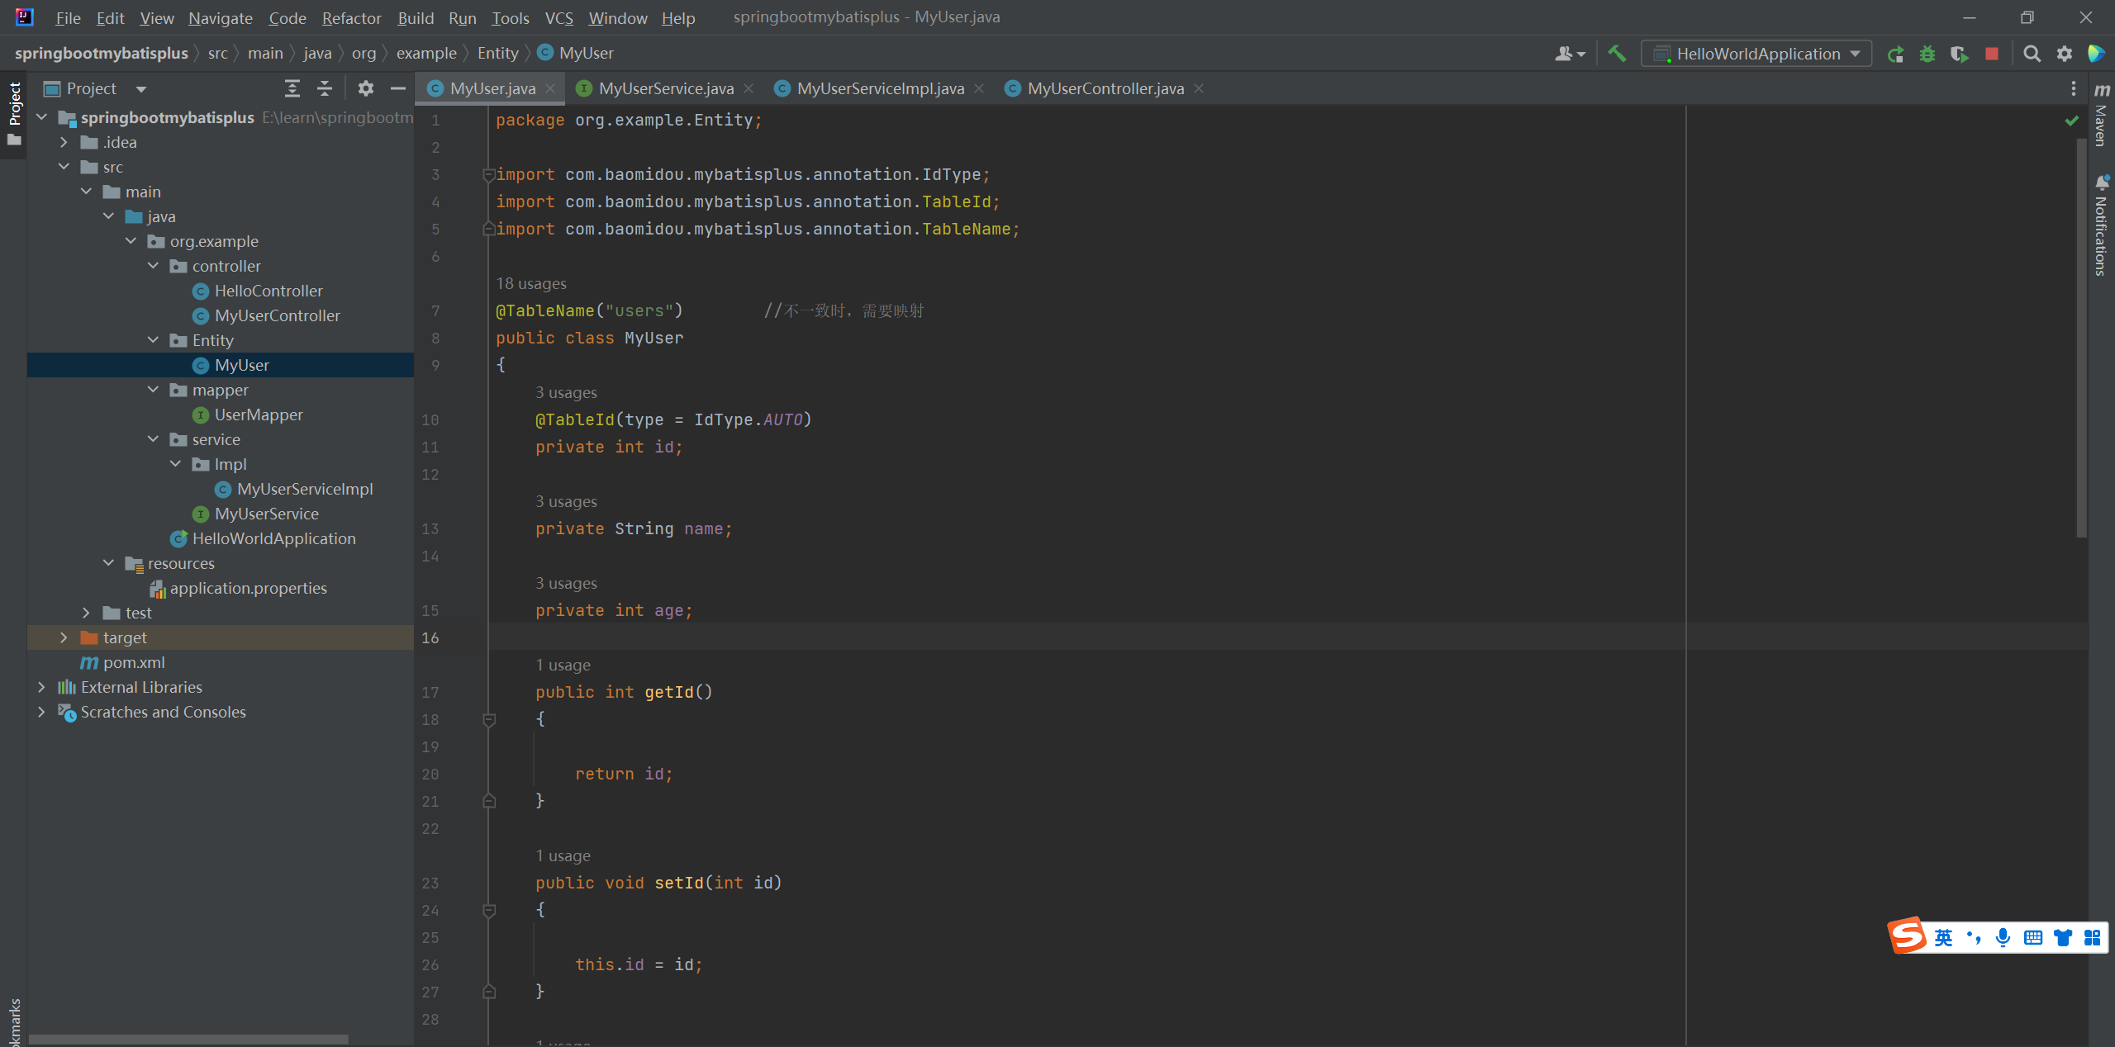Switch to MyUserController.java tab
The width and height of the screenshot is (2115, 1047).
[x=1105, y=88]
